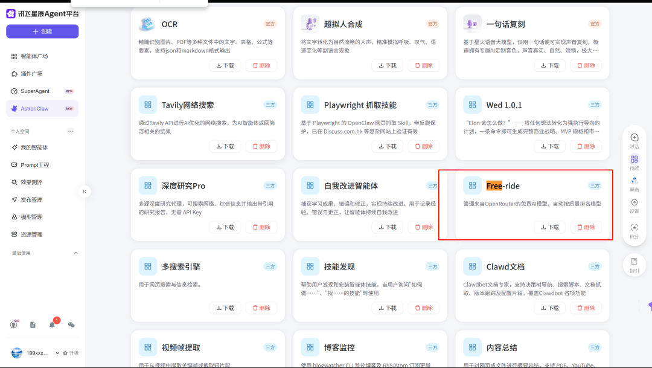Click the Wed 1.0.1 card icon
652x368 pixels.
[x=472, y=105]
